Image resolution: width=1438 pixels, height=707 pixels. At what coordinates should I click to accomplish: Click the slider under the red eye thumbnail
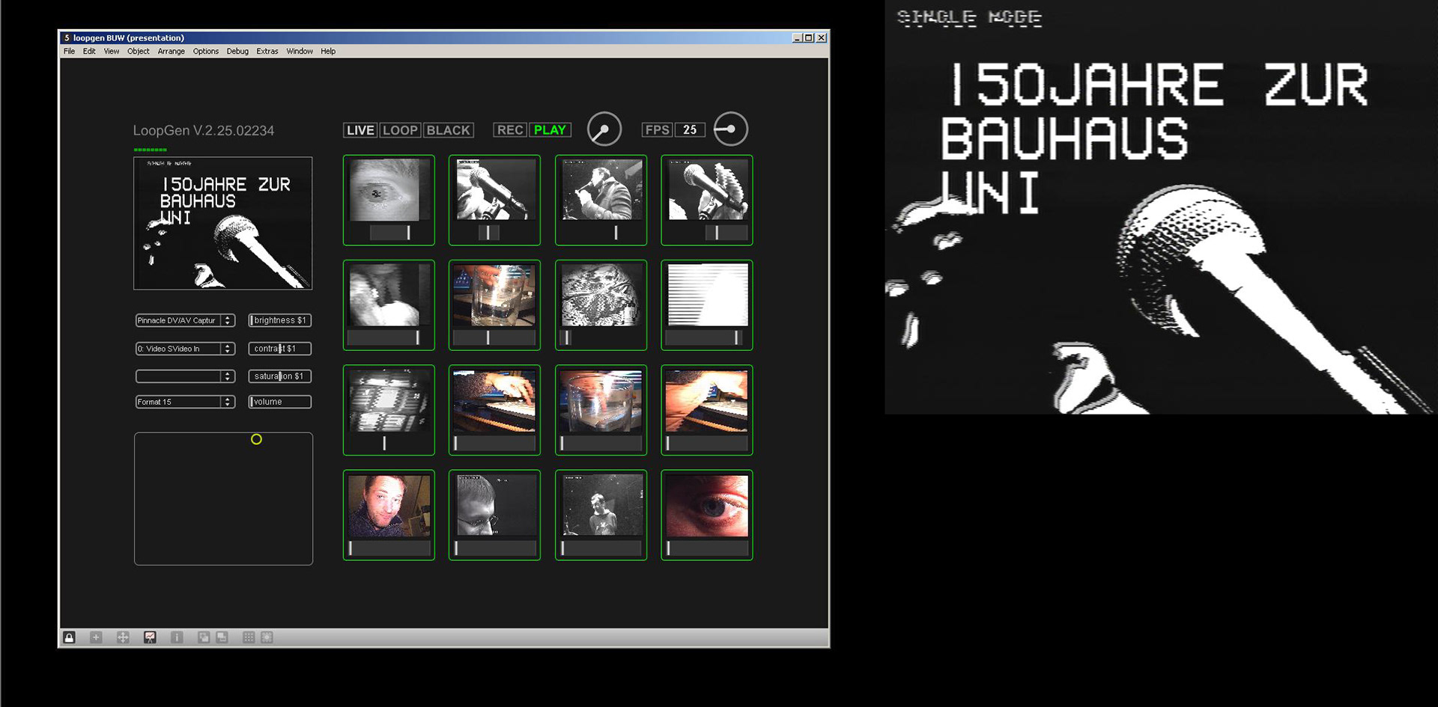pos(707,548)
